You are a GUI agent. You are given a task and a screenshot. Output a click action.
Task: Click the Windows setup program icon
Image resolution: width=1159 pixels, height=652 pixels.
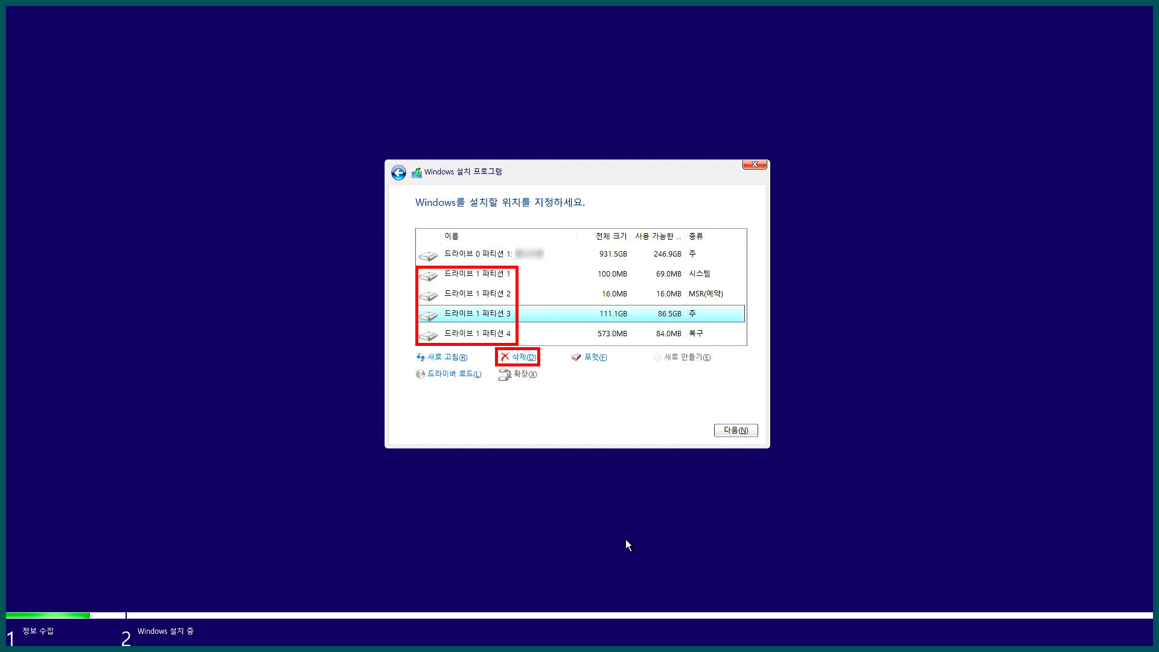[417, 173]
